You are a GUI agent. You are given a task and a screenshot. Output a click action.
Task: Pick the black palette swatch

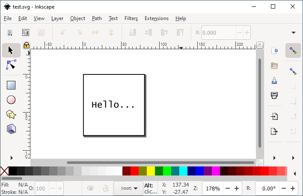click(x=12, y=171)
